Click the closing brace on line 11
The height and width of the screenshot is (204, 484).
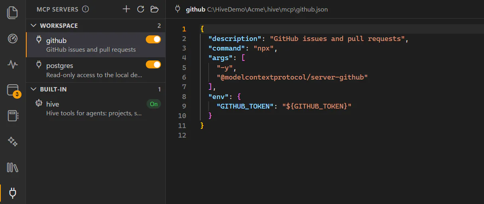tap(202, 126)
